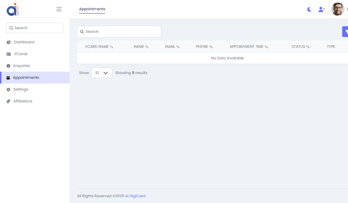Open the Dashboard from the sidebar
This screenshot has width=348, height=203.
[x=24, y=42]
